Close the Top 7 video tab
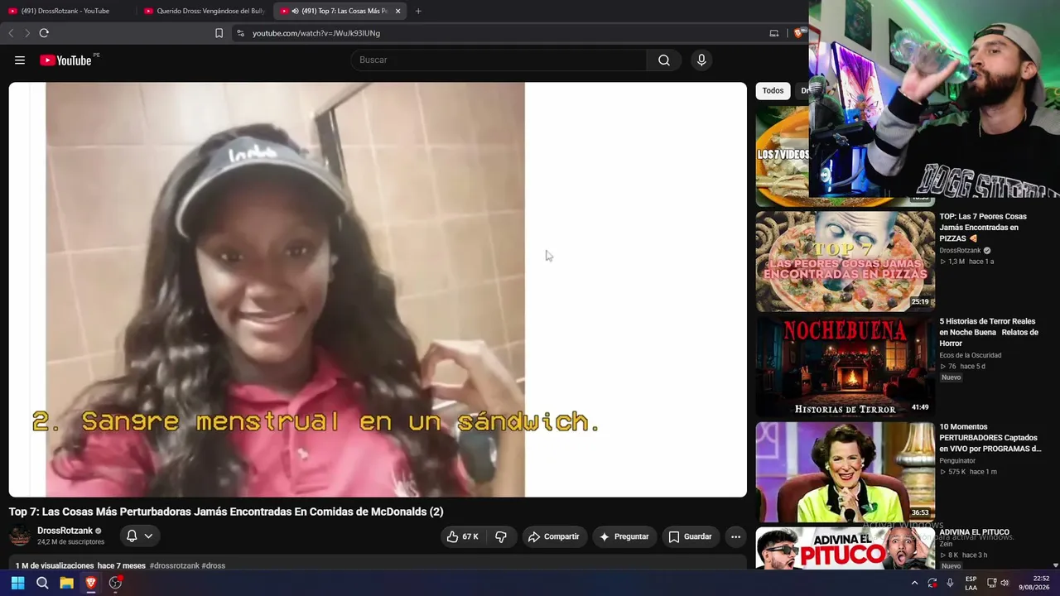 (398, 11)
